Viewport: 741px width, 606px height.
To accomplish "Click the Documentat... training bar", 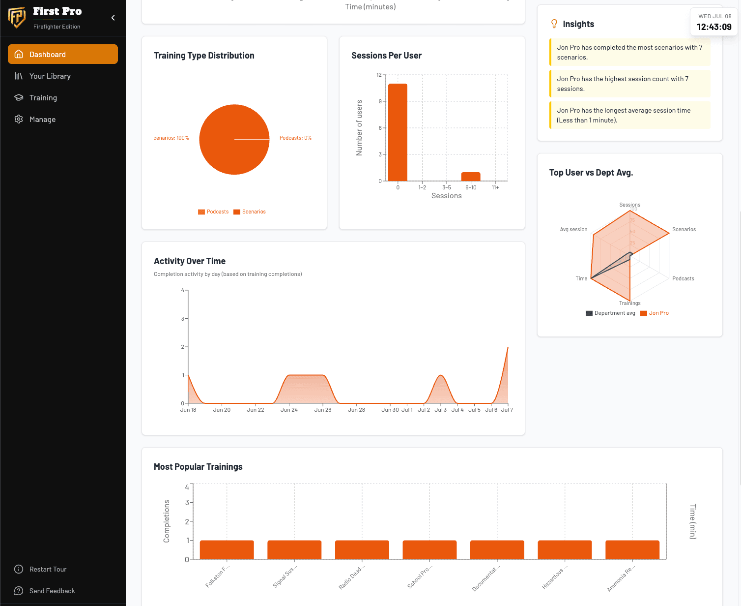I will pyautogui.click(x=497, y=550).
